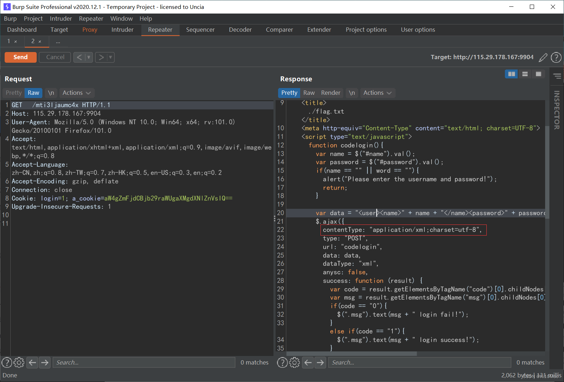Click the pane divider handle dots
This screenshot has height=382, width=564.
pyautogui.click(x=275, y=219)
